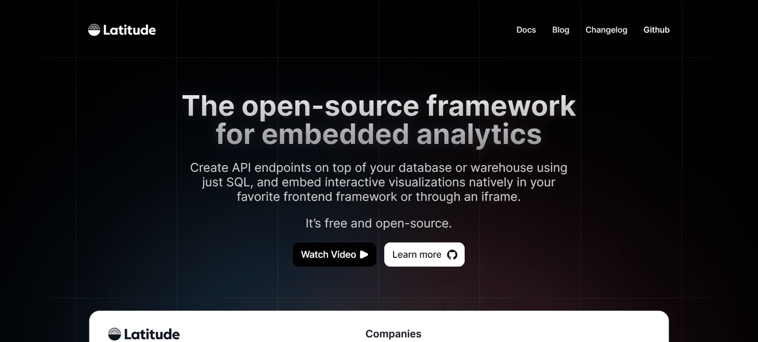Click the 'just SQL, and embed' description line
The width and height of the screenshot is (758, 342).
[x=379, y=182]
